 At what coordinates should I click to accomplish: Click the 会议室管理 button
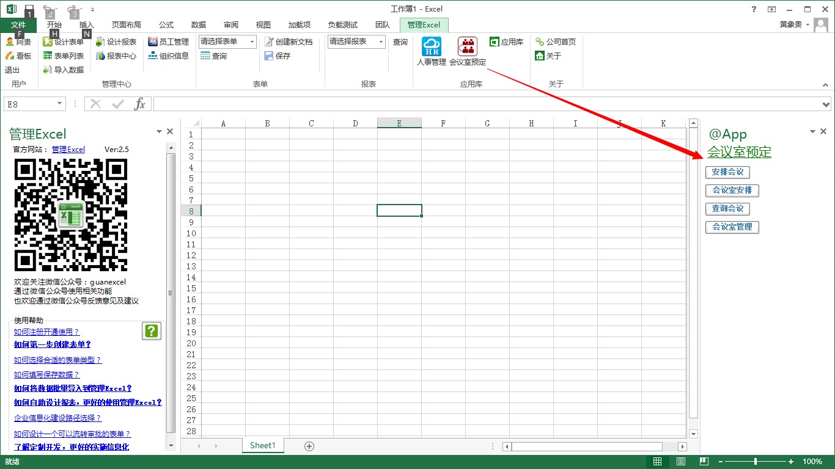pos(732,227)
